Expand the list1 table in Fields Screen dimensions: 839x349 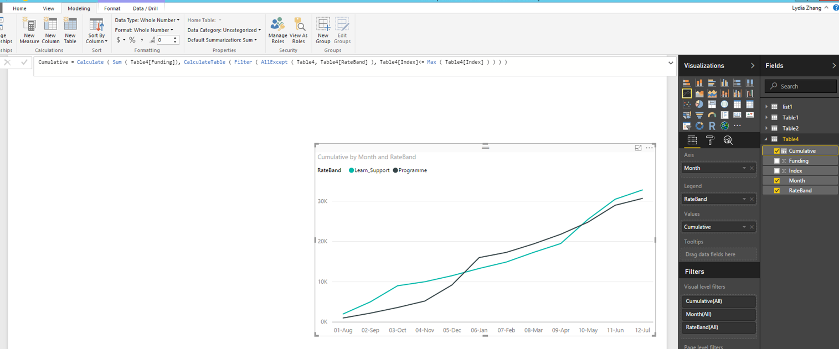pos(766,107)
